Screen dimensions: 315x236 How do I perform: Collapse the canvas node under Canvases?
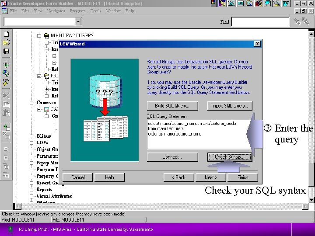click(39, 109)
